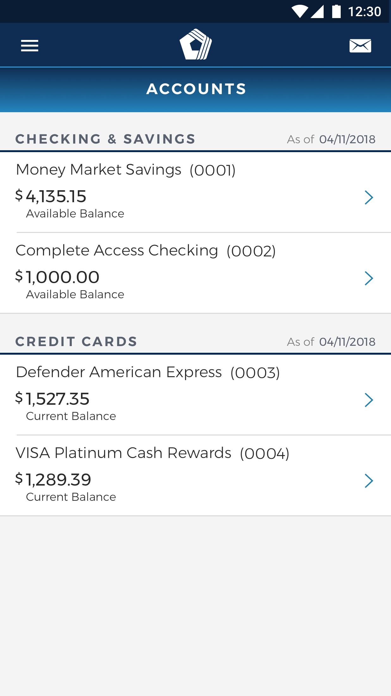
Task: Select the $1,289.39 current balance
Action: (x=53, y=479)
